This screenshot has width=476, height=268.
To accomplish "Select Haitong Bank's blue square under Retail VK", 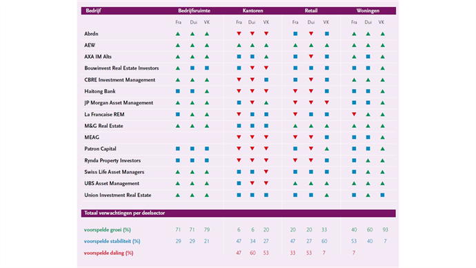I will coord(326,91).
